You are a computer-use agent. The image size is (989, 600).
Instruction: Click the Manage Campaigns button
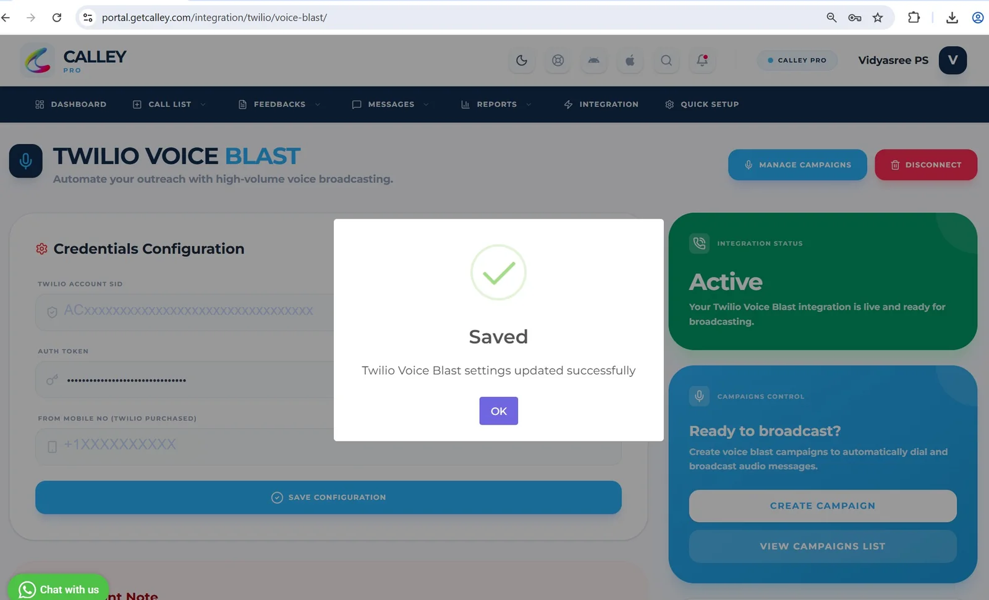coord(797,165)
